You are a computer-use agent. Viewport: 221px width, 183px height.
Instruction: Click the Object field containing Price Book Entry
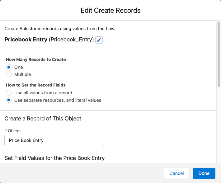[54, 140]
